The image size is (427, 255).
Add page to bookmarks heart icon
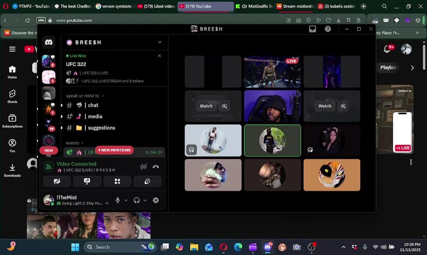tap(329, 21)
